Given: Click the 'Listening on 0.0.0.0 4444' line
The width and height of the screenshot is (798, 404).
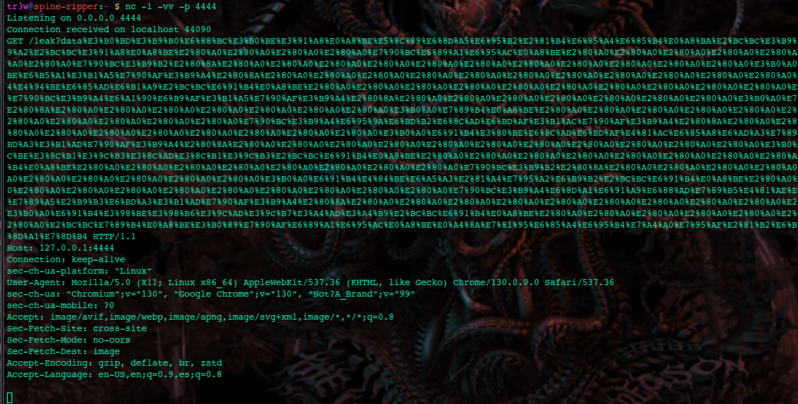Looking at the screenshot, I should 74,18.
